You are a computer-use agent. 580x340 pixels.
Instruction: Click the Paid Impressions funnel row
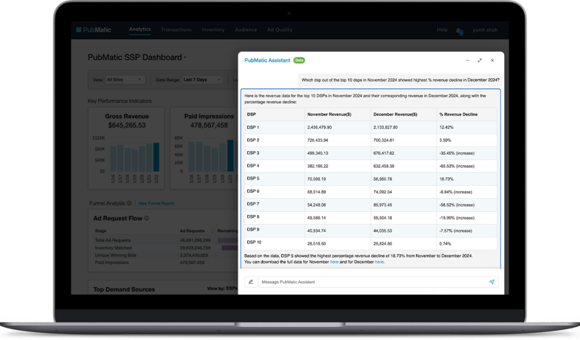pos(165,263)
